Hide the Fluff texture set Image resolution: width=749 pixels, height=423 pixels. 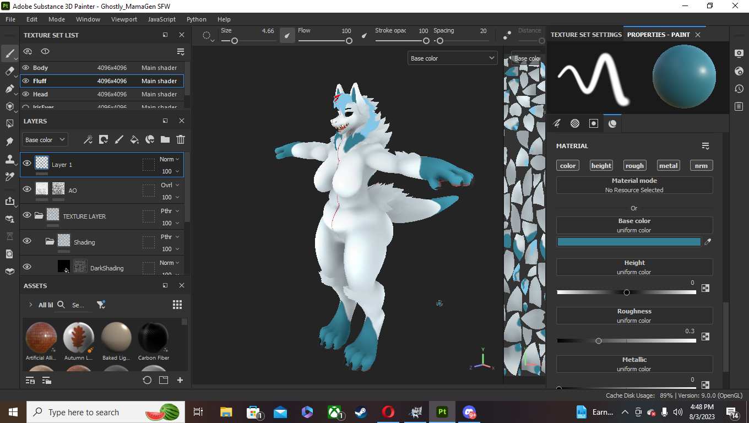(25, 81)
